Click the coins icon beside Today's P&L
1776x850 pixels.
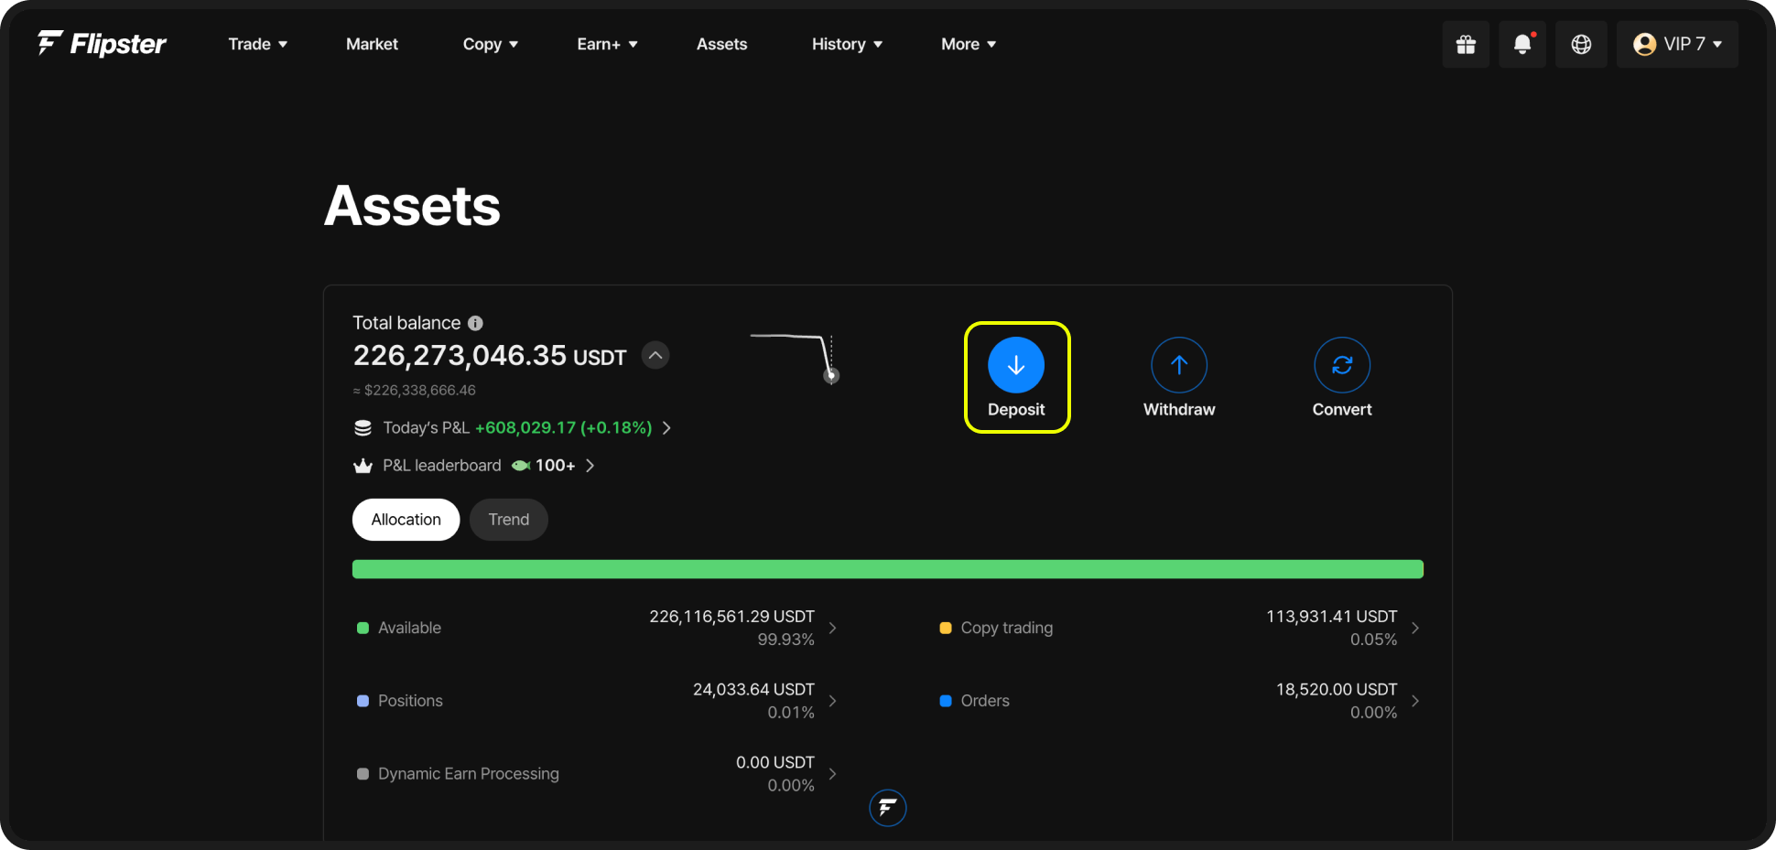[363, 427]
